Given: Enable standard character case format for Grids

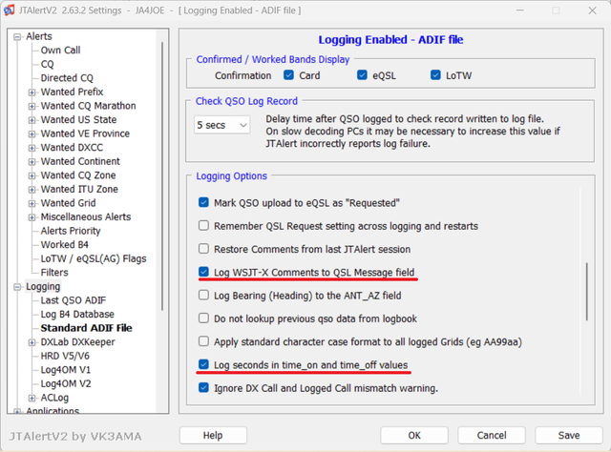Looking at the screenshot, I should (x=203, y=341).
